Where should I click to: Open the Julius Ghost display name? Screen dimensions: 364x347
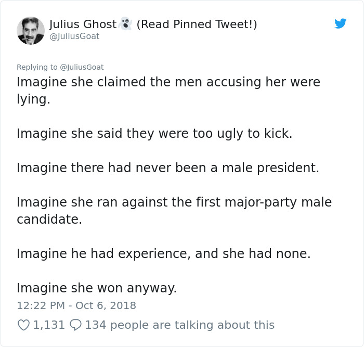click(83, 24)
